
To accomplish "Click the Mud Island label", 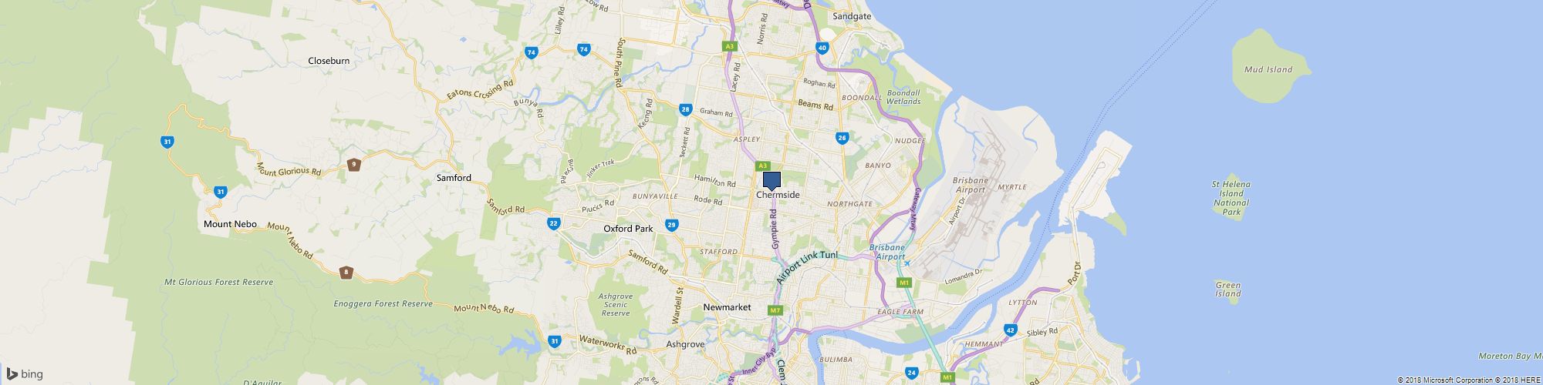I will click(1268, 69).
